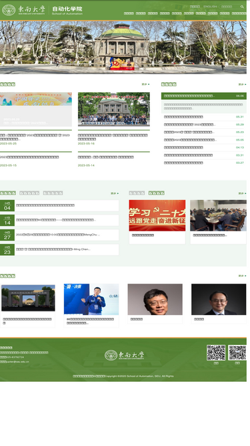Click the right QR code in footer
The image size is (250, 446).
pos(237,352)
